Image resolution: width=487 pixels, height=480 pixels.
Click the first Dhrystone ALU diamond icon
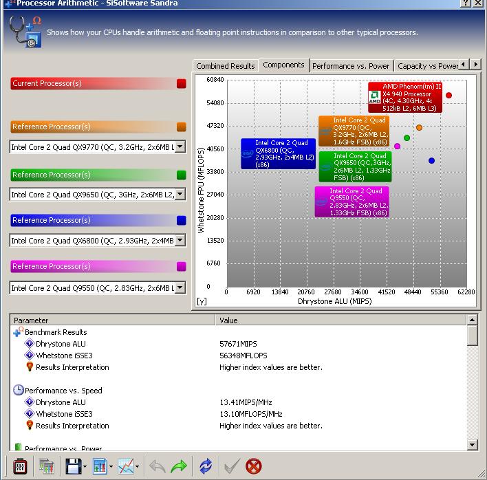29,343
